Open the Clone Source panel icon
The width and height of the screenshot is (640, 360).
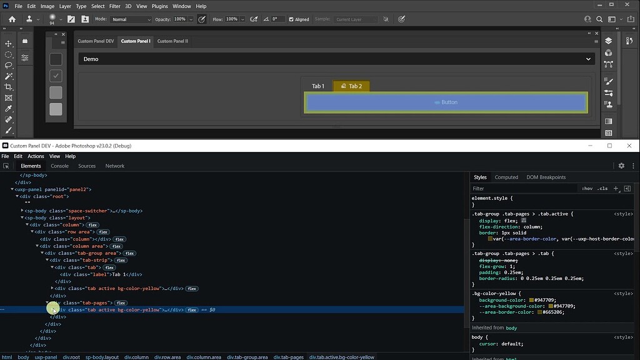(609, 104)
